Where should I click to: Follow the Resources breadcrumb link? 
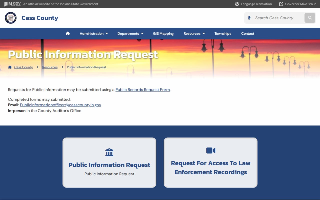click(x=50, y=67)
